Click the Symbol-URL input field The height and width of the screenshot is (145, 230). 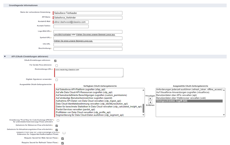pyautogui.click(x=88, y=38)
